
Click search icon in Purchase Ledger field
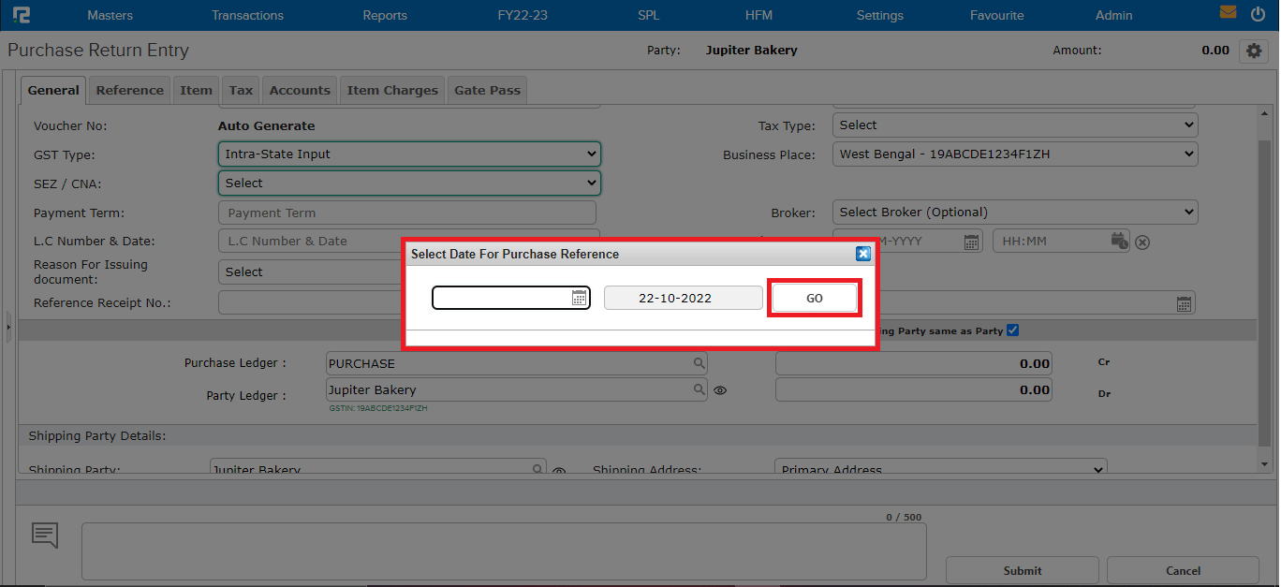click(699, 363)
